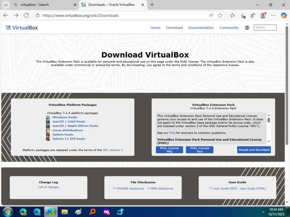Click the PUEL License FAQ button

(x=169, y=150)
